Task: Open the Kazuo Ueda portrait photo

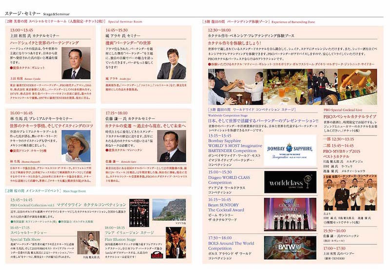Action: (76, 63)
